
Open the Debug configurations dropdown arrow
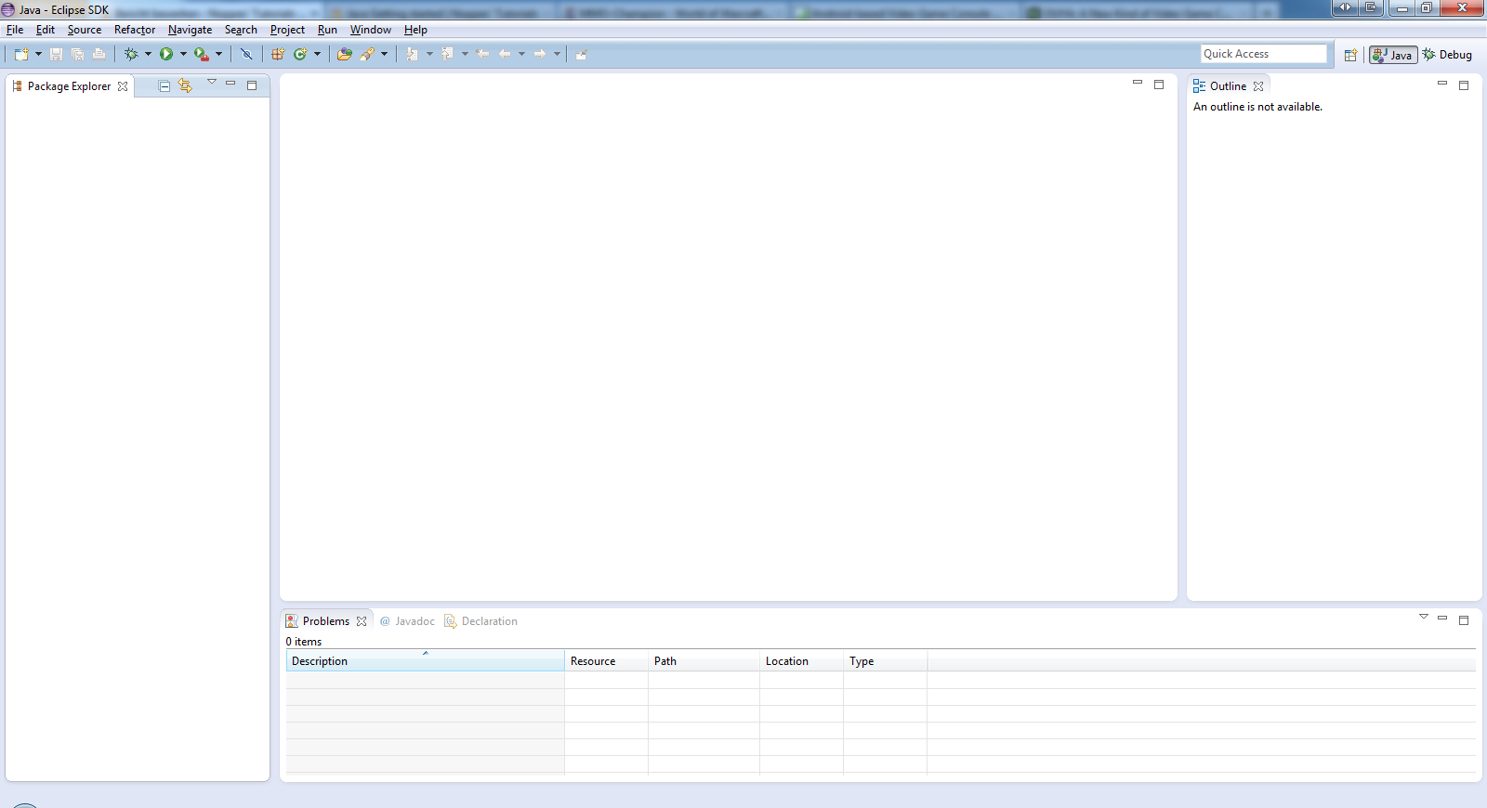[148, 54]
